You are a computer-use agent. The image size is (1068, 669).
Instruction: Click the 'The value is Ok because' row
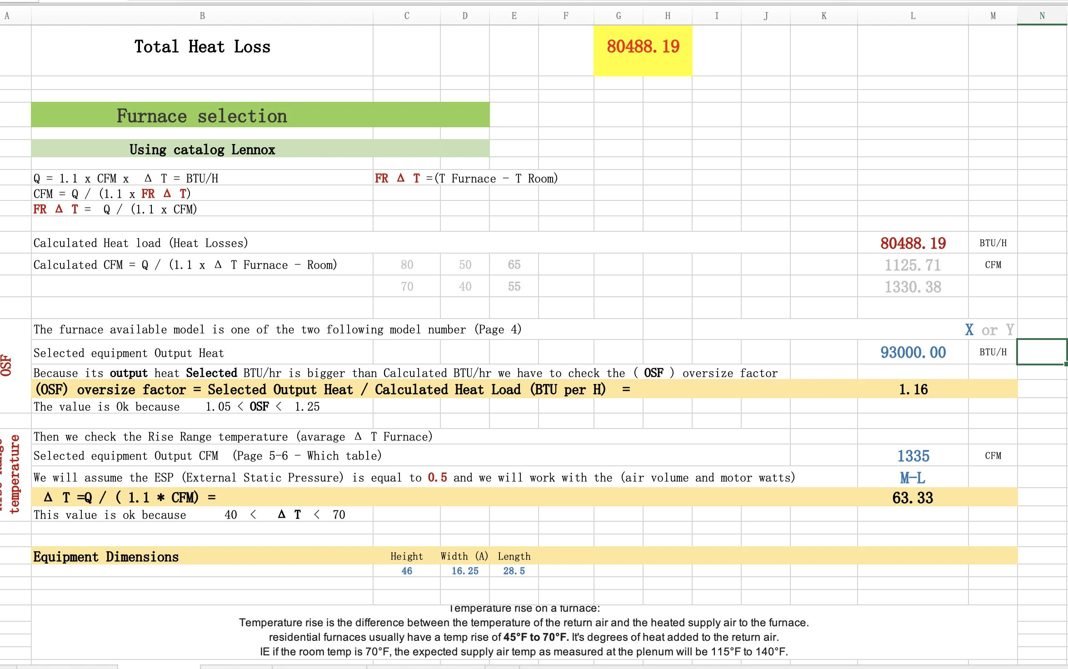pos(177,407)
